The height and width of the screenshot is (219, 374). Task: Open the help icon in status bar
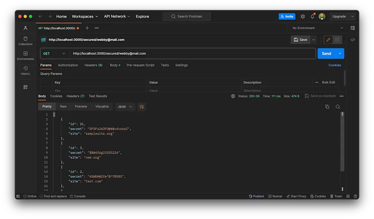pos(355,196)
